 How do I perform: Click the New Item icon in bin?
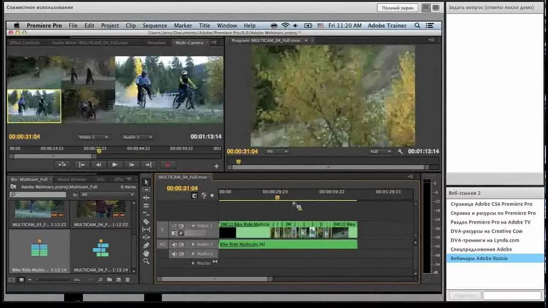pyautogui.click(x=119, y=280)
